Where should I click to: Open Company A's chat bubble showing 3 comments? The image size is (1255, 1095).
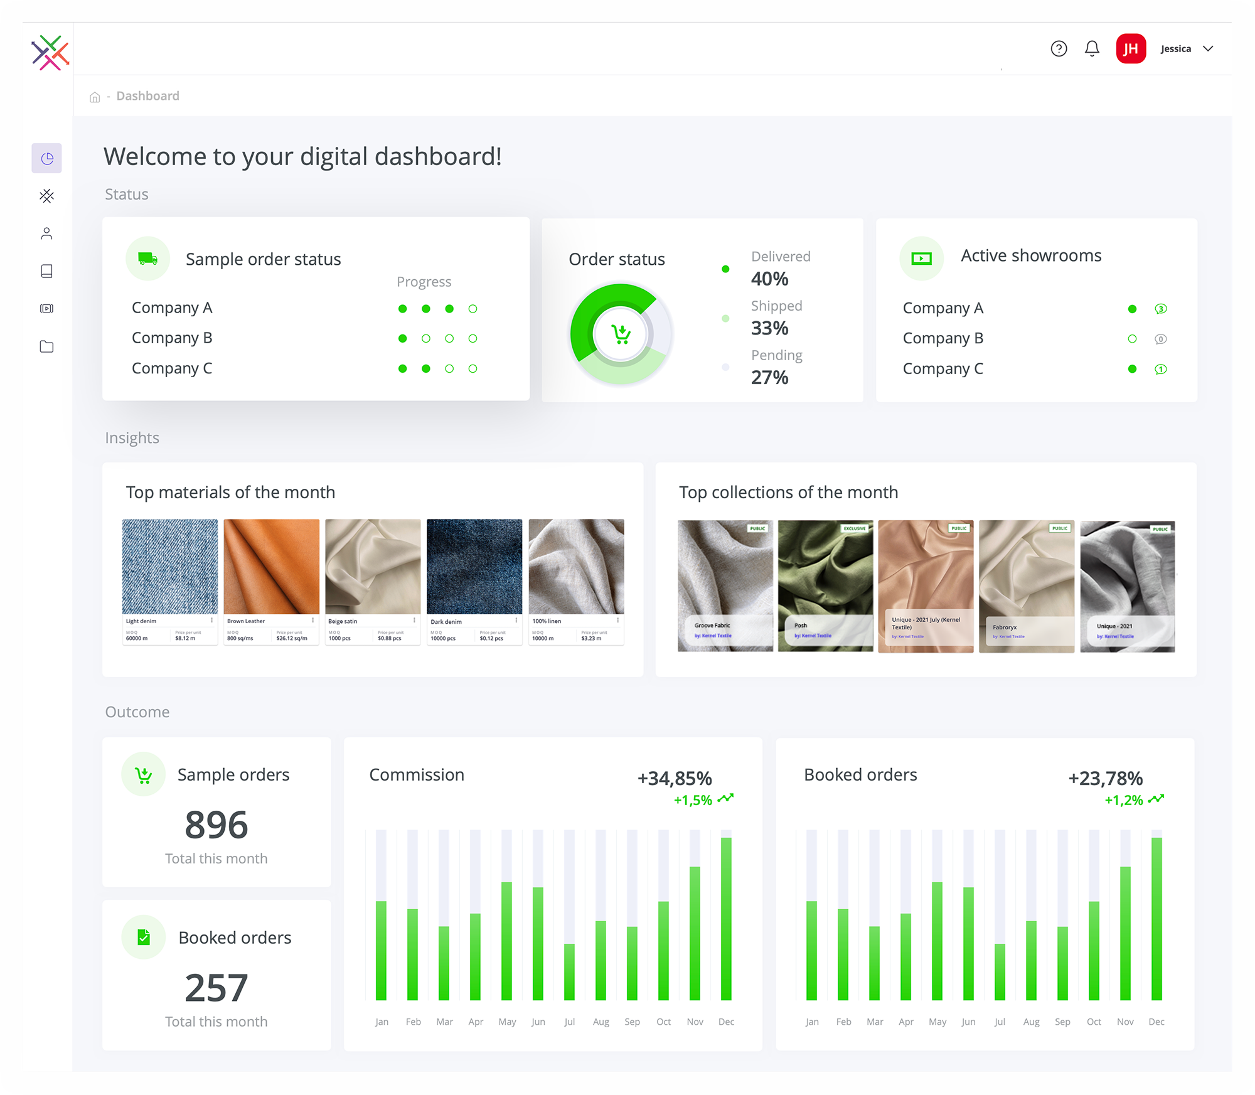click(x=1162, y=308)
